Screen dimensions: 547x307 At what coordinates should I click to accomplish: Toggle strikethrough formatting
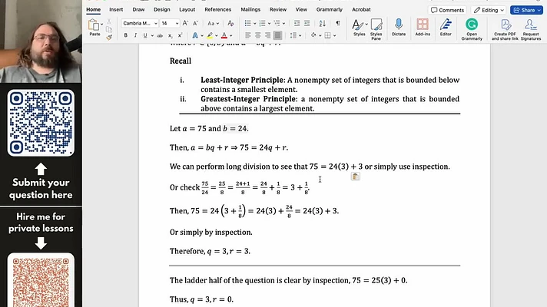tap(160, 35)
